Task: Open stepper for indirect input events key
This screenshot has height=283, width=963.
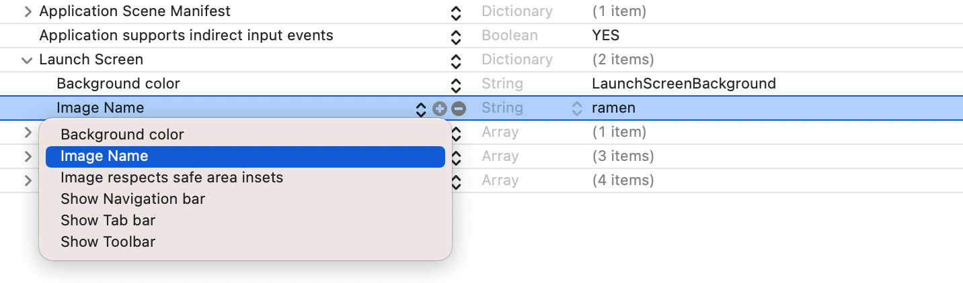Action: (x=456, y=37)
